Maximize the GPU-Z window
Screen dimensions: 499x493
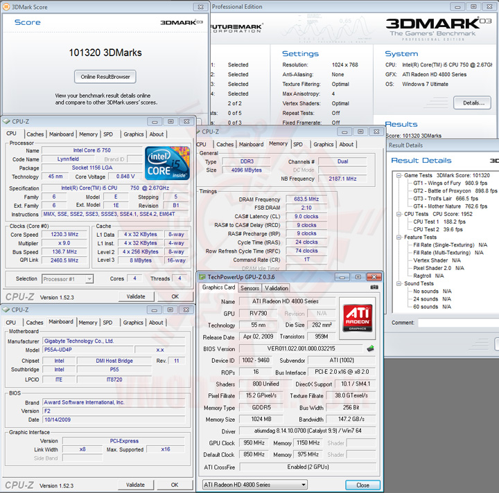[x=358, y=277]
